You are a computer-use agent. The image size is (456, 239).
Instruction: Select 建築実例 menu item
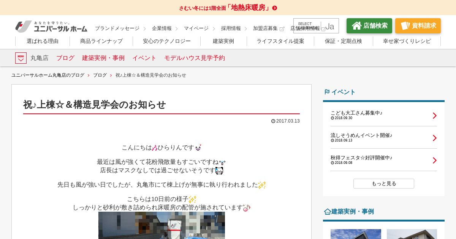[223, 41]
